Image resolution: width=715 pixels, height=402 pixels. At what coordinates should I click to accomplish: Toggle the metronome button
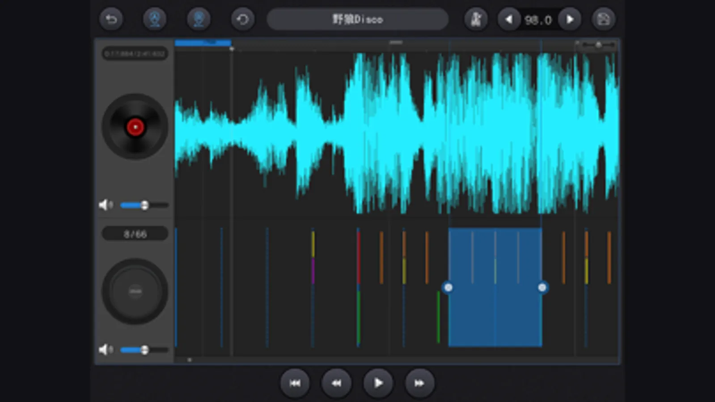[476, 19]
